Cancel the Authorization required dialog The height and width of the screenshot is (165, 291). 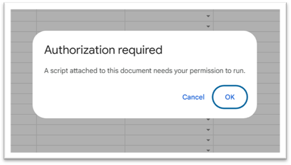click(x=193, y=97)
